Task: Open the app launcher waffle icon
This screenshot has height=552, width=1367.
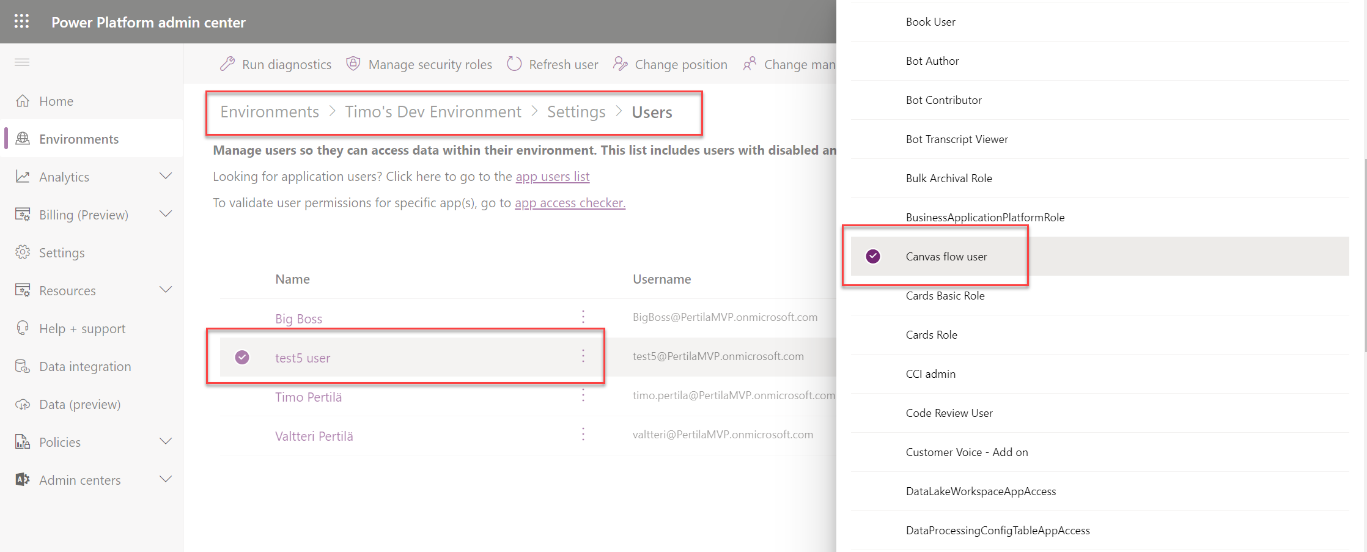Action: 21,21
